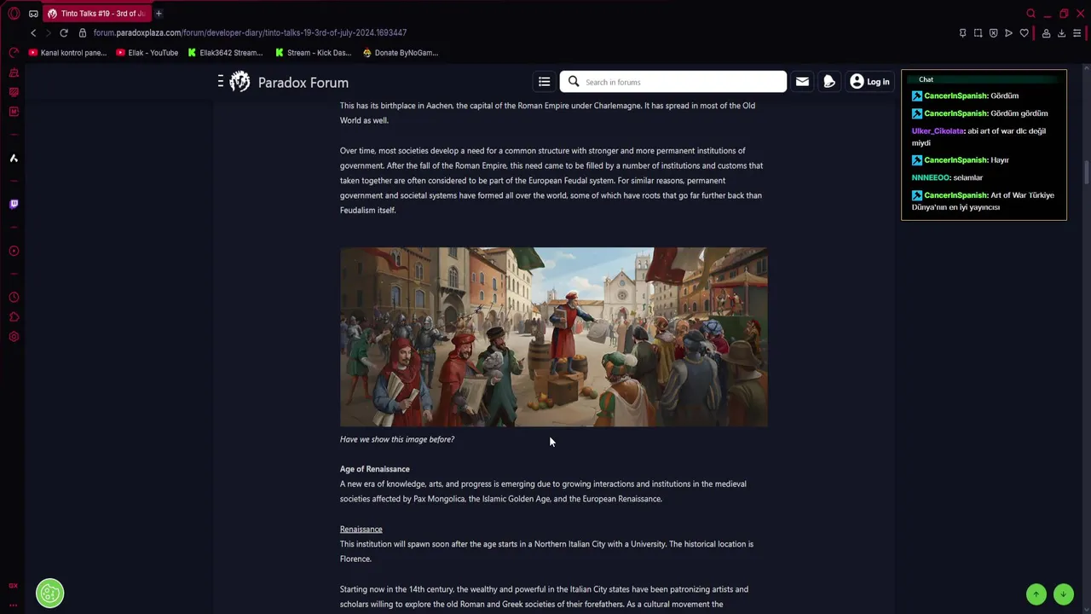The width and height of the screenshot is (1091, 614).
Task: Click the page vertical scrollbar thumb
Action: point(1087,171)
